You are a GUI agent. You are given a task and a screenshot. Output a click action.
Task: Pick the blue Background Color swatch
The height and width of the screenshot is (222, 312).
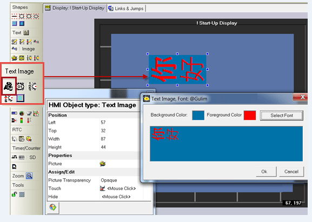click(198, 115)
